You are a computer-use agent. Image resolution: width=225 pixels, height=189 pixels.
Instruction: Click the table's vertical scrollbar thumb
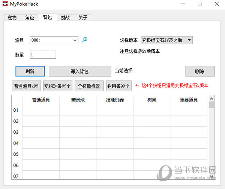[211, 105]
